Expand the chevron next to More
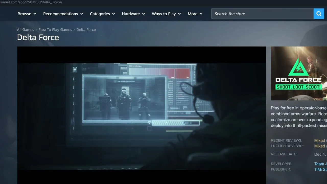The image size is (327, 184). [201, 14]
